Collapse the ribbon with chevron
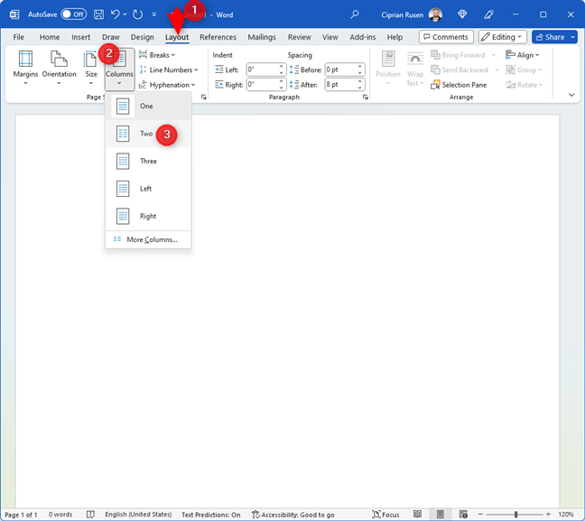 click(x=571, y=95)
